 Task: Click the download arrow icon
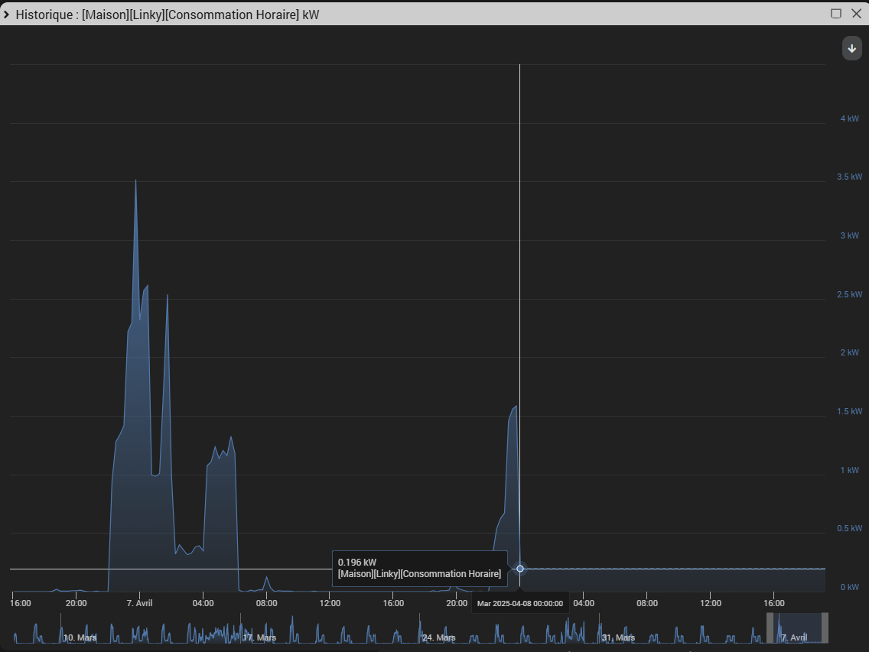[852, 48]
